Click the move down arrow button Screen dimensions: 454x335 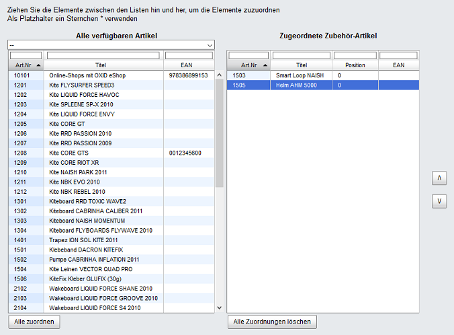pyautogui.click(x=439, y=201)
